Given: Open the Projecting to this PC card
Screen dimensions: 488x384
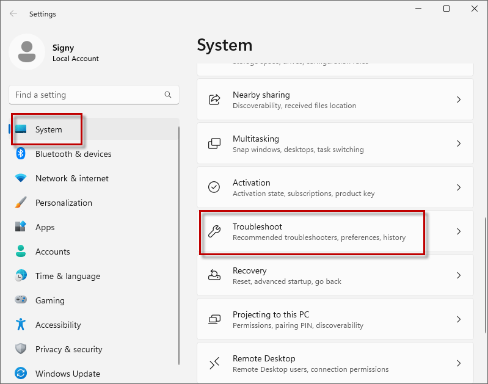Looking at the screenshot, I should coord(335,319).
